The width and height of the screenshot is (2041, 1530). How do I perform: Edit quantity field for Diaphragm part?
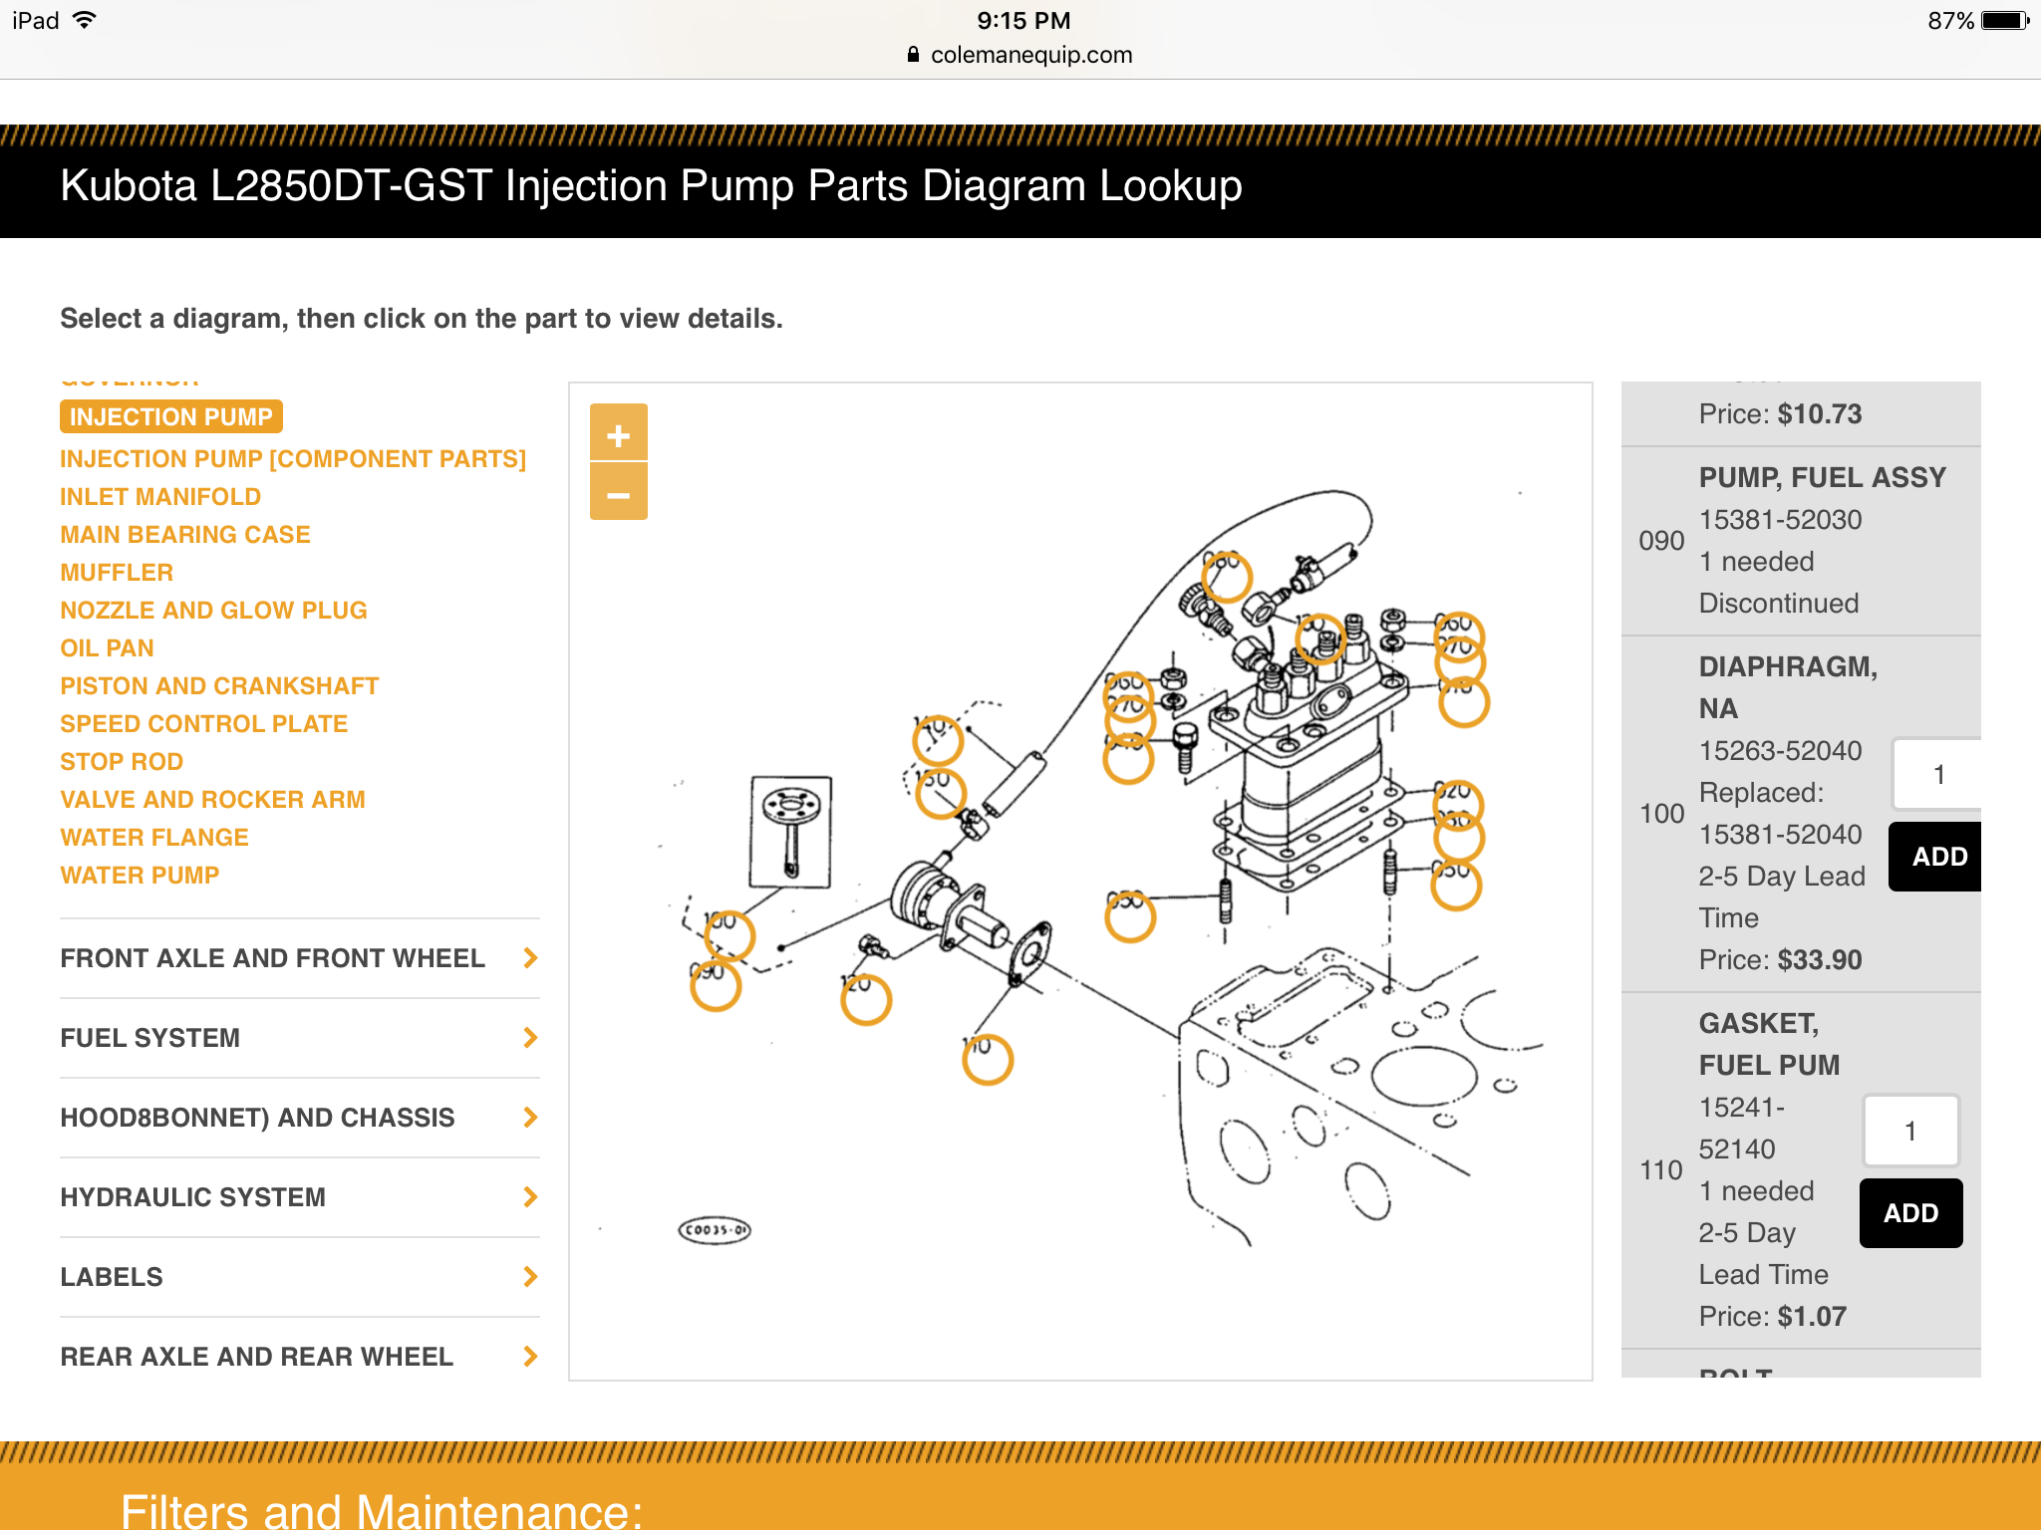click(x=1937, y=774)
